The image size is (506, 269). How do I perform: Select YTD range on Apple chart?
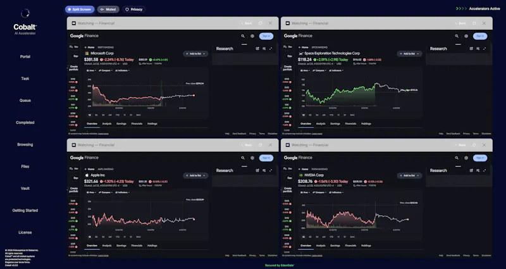[x=118, y=237]
